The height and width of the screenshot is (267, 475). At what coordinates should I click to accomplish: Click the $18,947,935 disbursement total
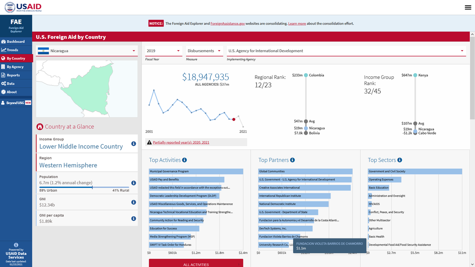click(205, 77)
